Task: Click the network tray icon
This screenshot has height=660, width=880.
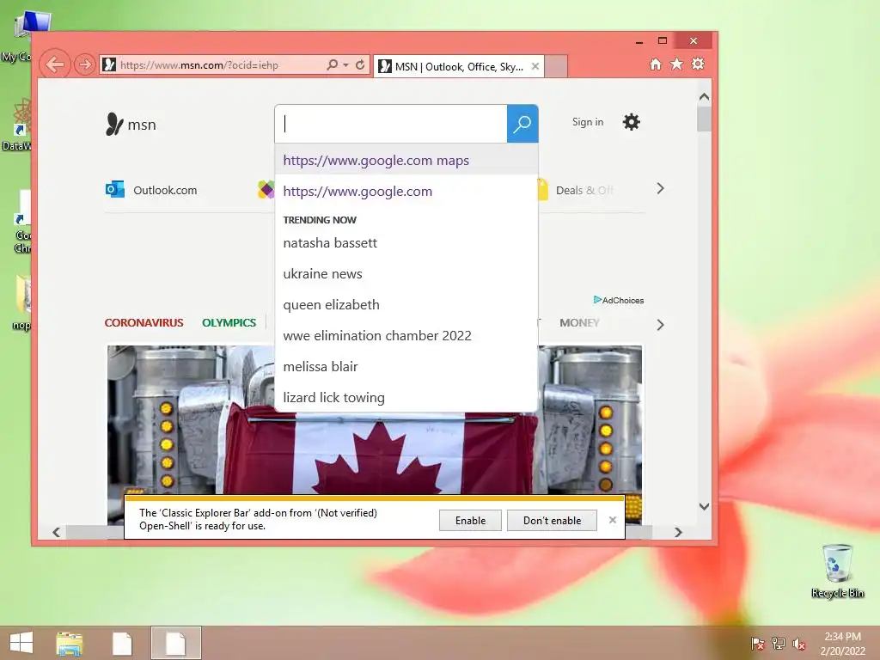Action: 779,644
